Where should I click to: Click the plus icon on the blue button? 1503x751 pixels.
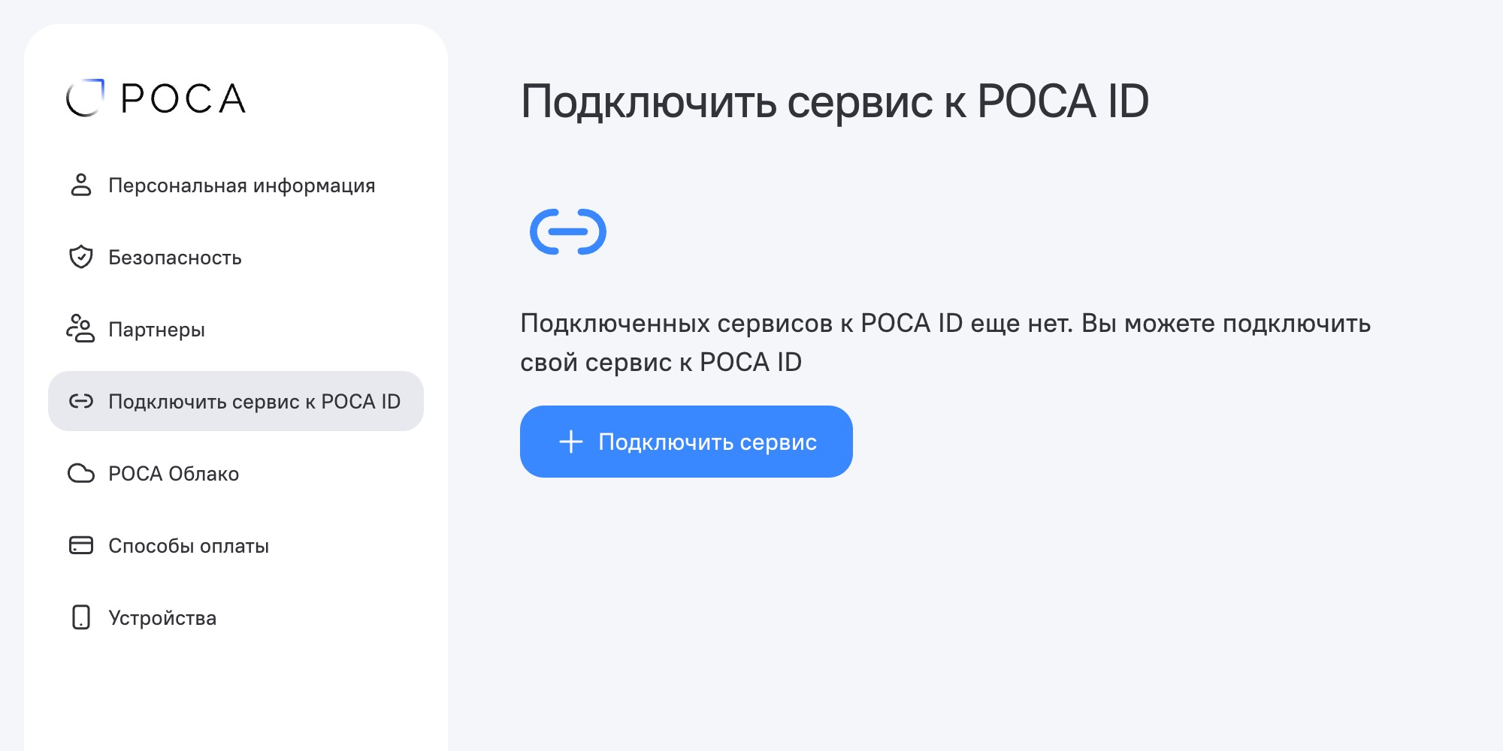click(x=571, y=442)
